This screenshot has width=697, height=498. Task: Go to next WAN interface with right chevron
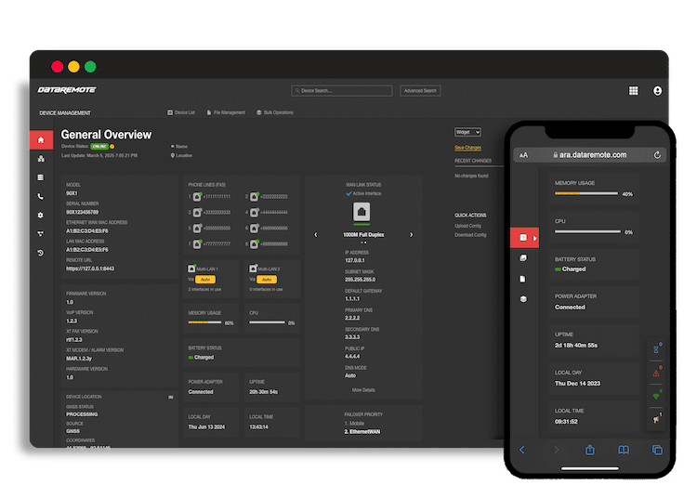pos(412,234)
